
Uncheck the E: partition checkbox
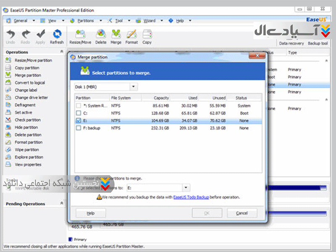[x=79, y=121]
